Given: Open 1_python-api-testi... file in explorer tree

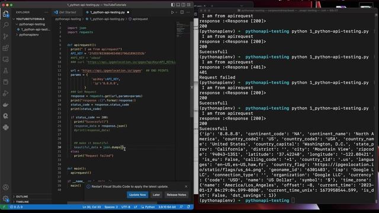Looking at the screenshot, I should (x=34, y=30).
